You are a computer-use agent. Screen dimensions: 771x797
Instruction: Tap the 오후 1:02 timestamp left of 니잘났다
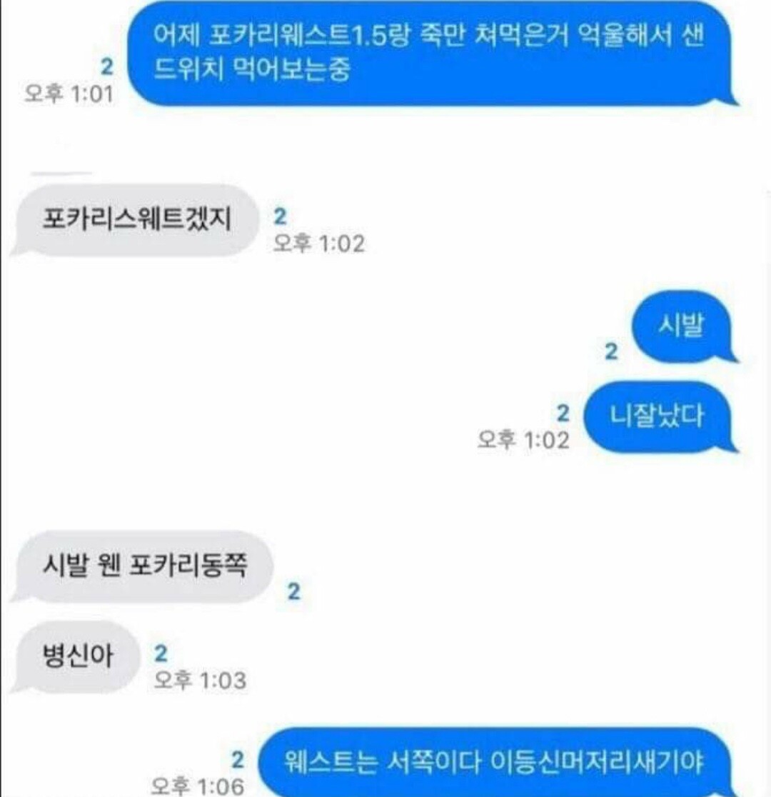pyautogui.click(x=523, y=440)
